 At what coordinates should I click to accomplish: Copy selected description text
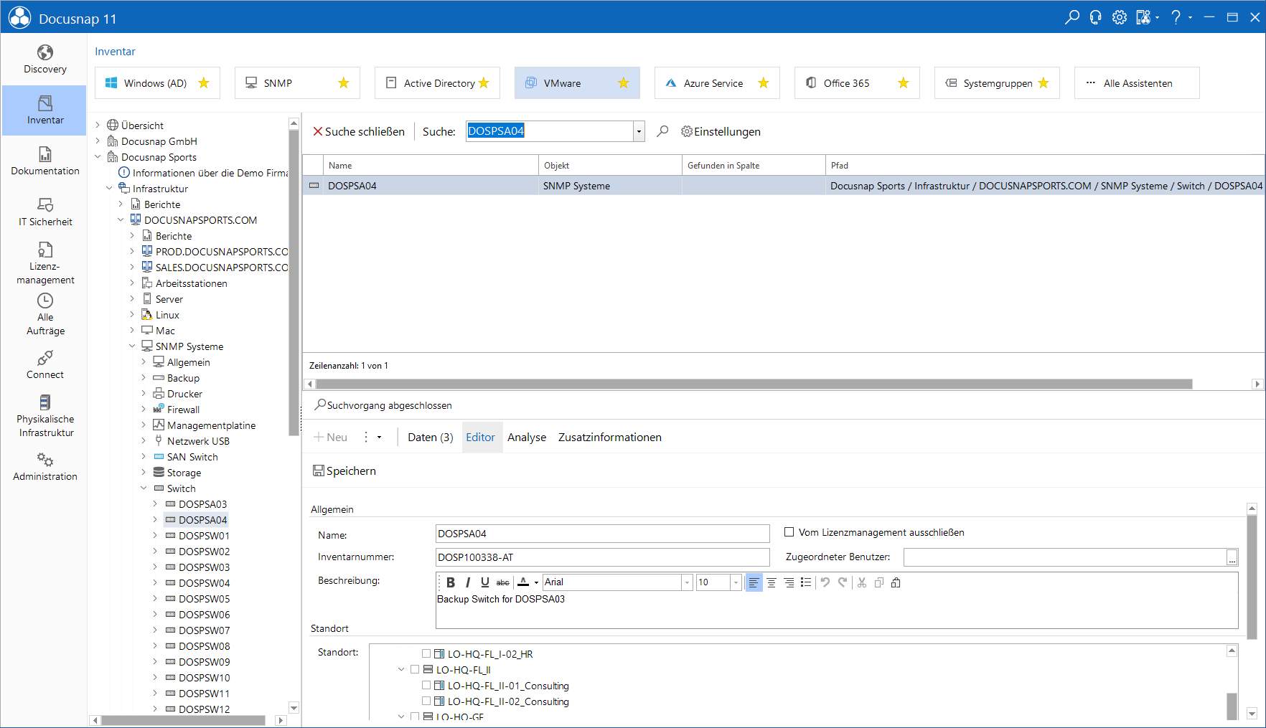pyautogui.click(x=879, y=582)
